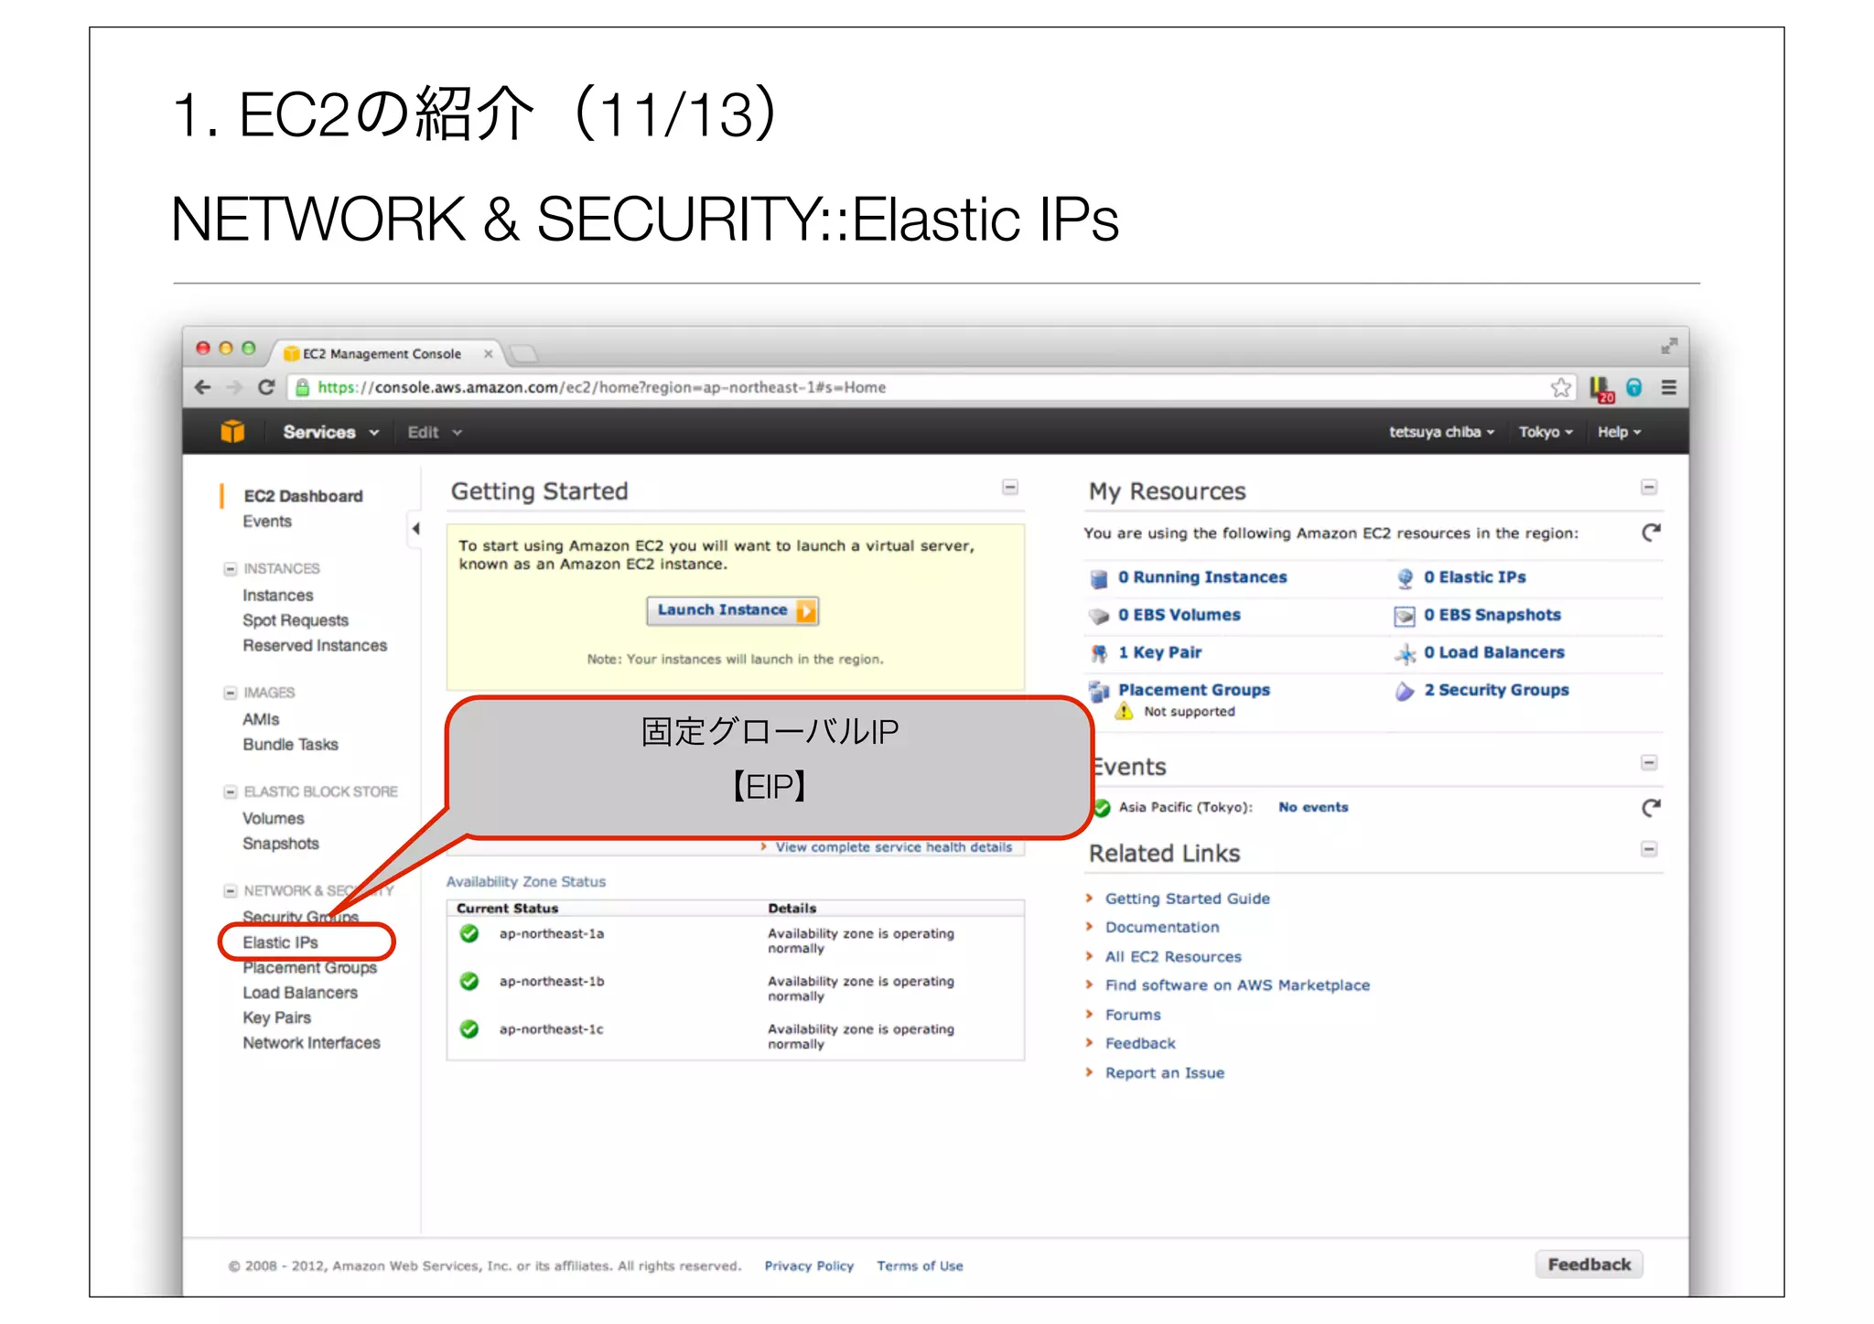1874x1324 pixels.
Task: Click the blue extension icon in toolbar
Action: [1634, 387]
